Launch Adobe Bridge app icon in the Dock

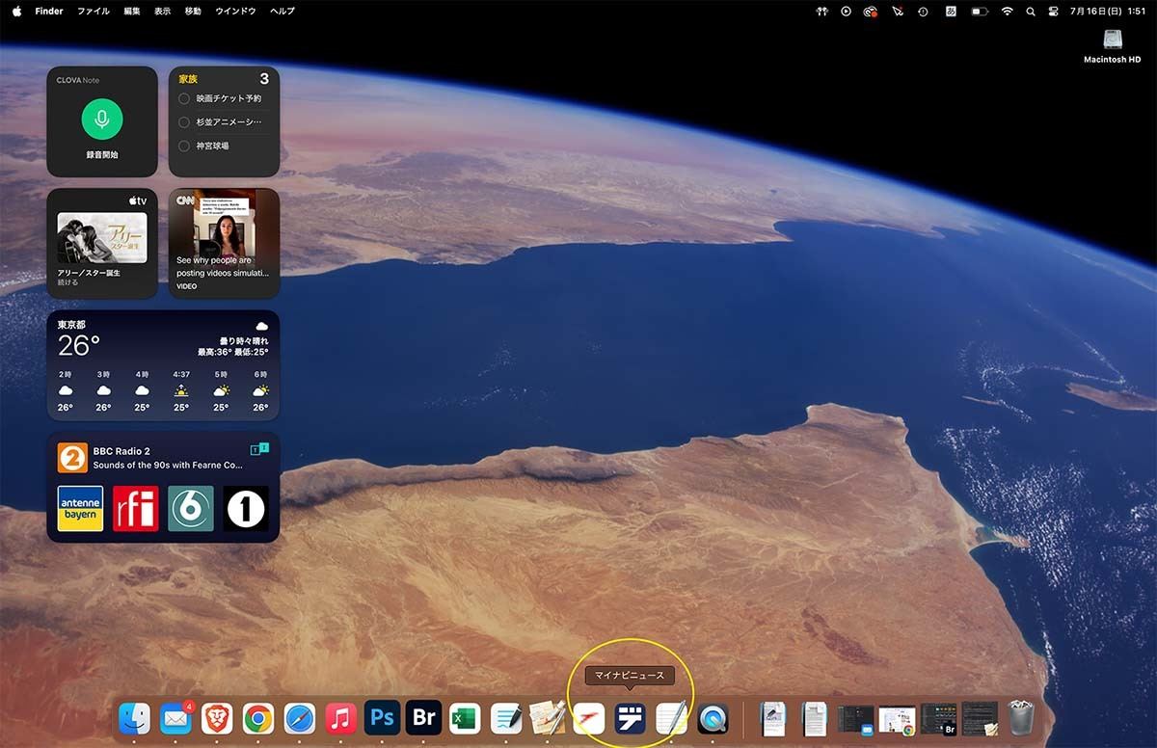pyautogui.click(x=424, y=718)
